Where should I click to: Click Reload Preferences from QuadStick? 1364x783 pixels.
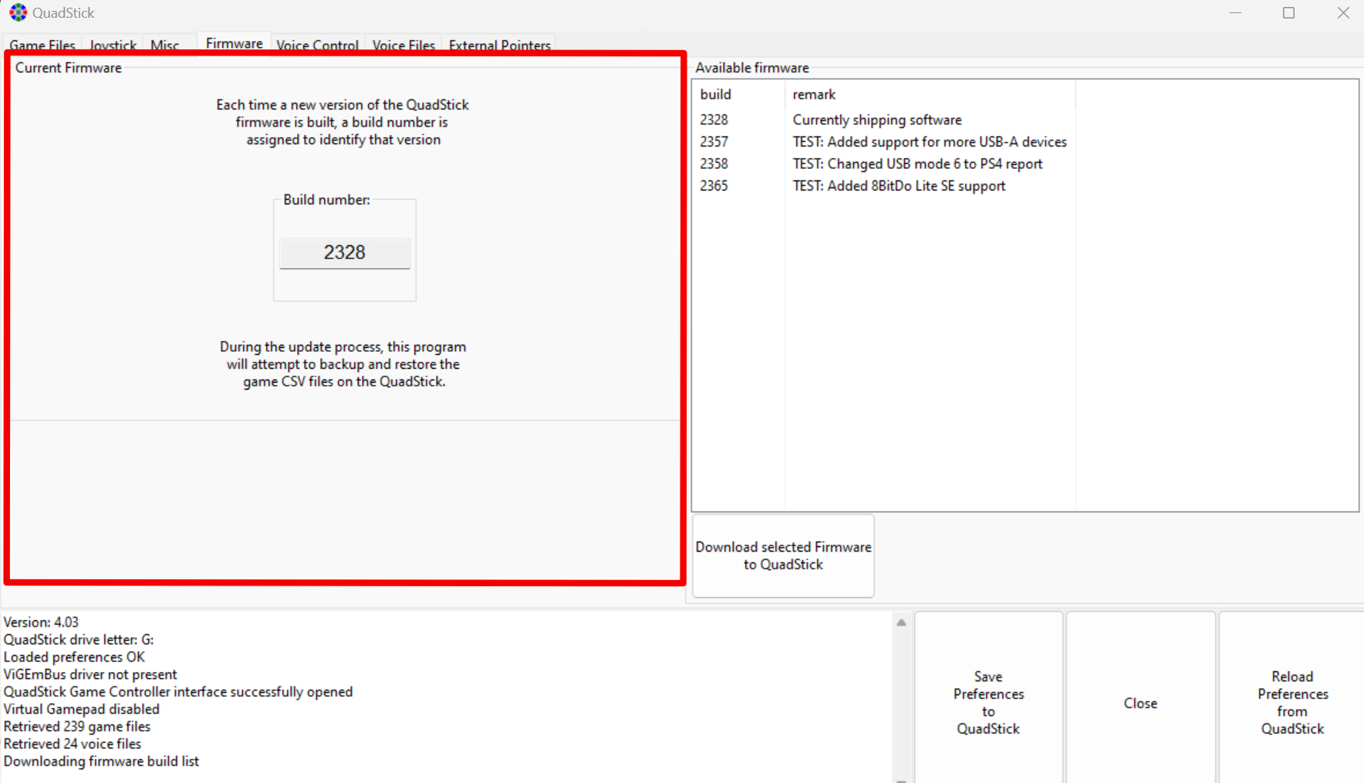pyautogui.click(x=1292, y=702)
